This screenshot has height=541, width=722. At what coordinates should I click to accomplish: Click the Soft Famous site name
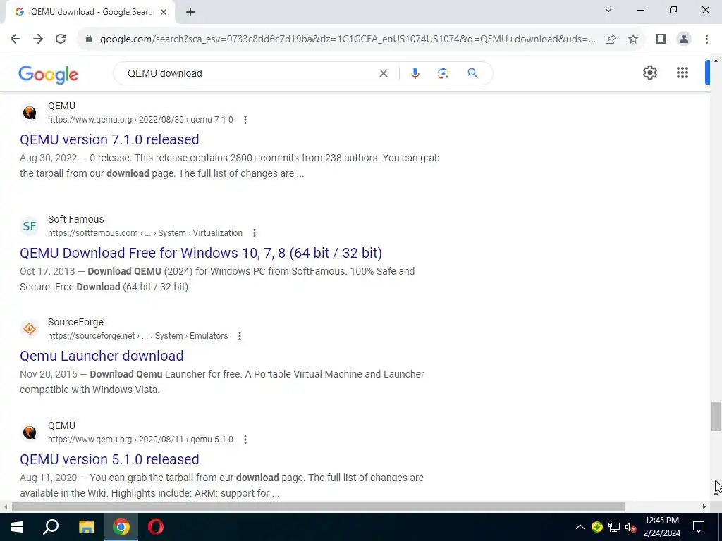click(76, 219)
